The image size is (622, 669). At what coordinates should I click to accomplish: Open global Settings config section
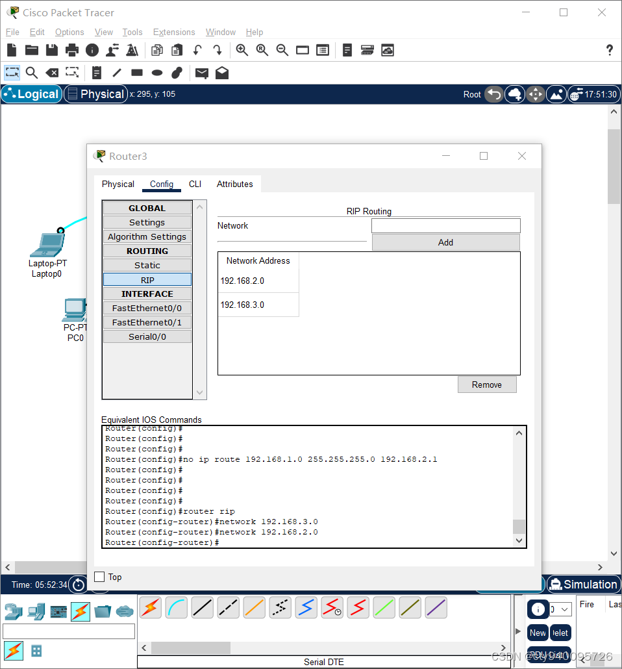tap(147, 222)
